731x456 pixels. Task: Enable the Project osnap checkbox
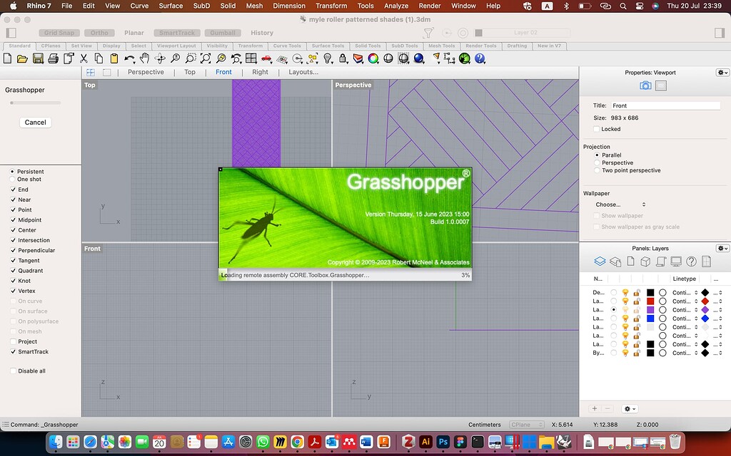13,342
